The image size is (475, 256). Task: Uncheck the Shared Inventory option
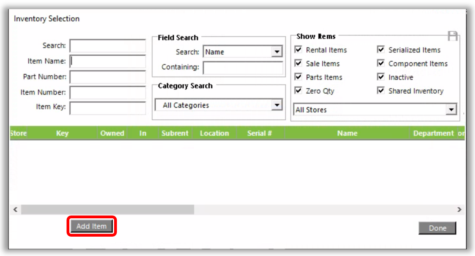[x=381, y=91]
